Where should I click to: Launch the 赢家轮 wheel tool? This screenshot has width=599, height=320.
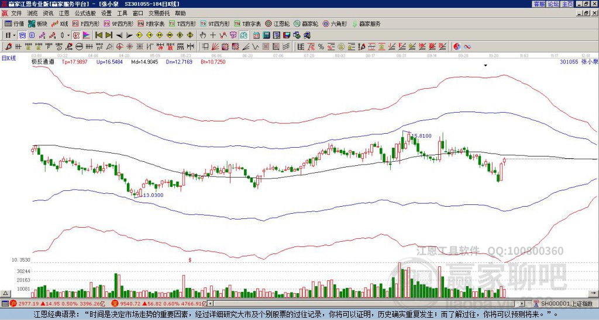pyautogui.click(x=306, y=23)
